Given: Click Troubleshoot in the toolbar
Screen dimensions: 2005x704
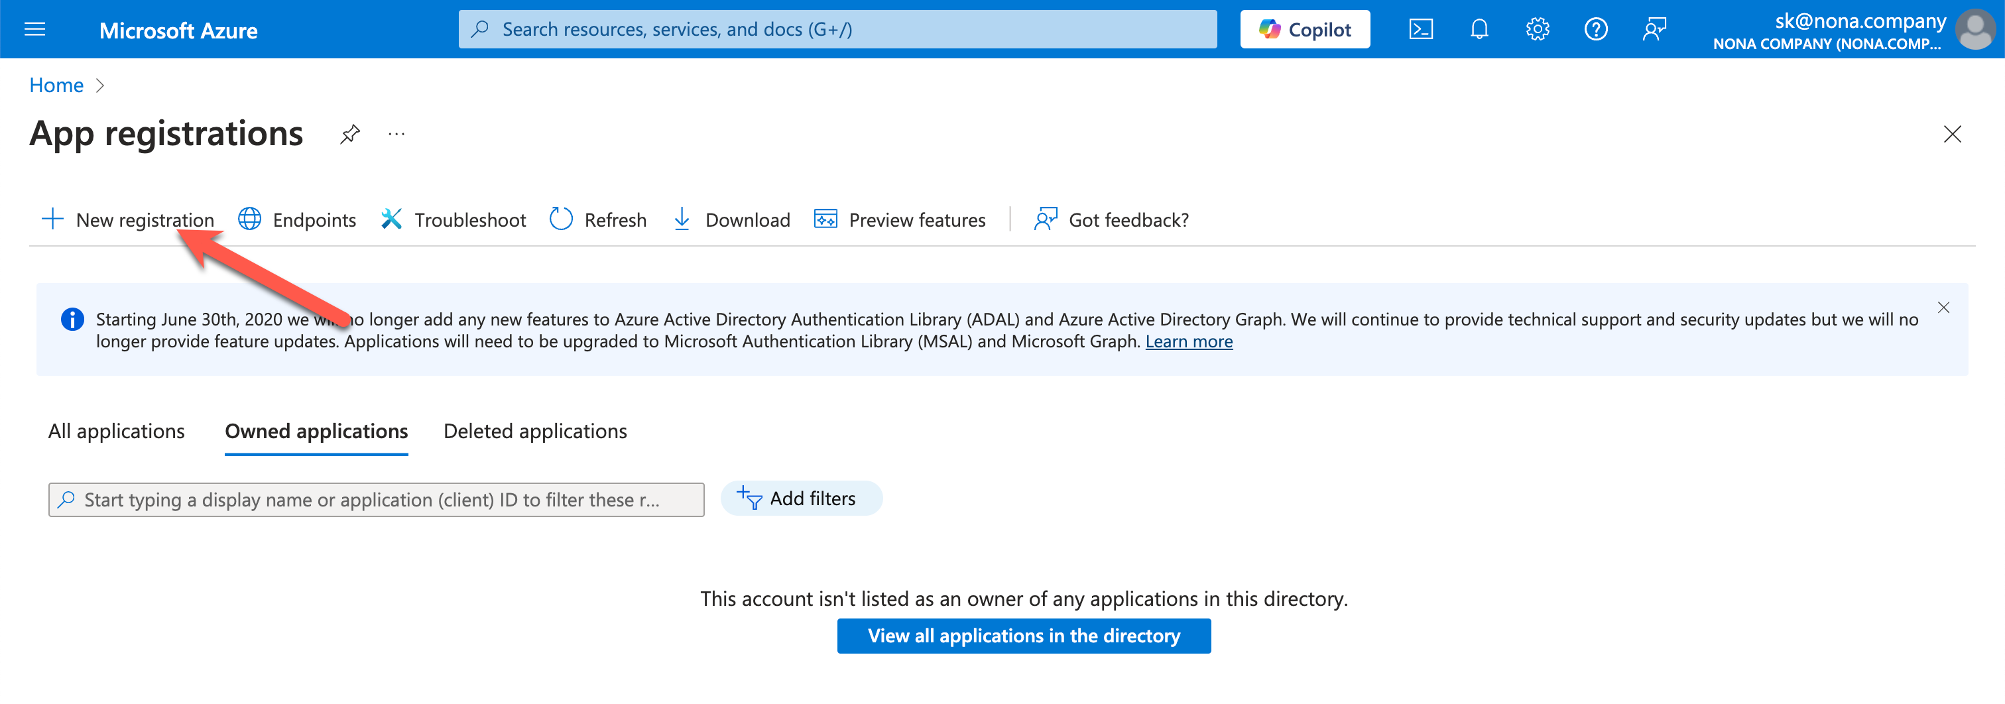Looking at the screenshot, I should pos(454,220).
